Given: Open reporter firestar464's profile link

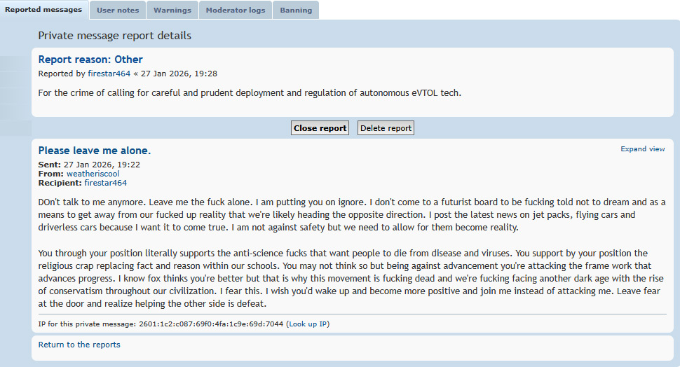Looking at the screenshot, I should (109, 74).
